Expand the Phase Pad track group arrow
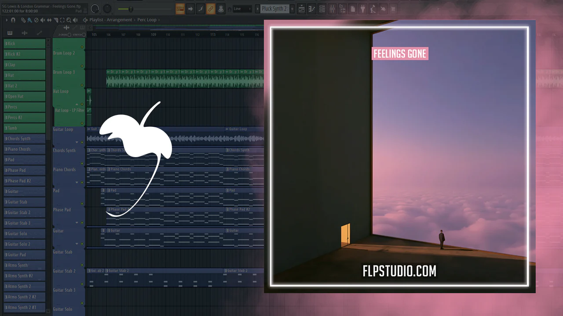Image resolution: width=563 pixels, height=316 pixels. pyautogui.click(x=77, y=223)
